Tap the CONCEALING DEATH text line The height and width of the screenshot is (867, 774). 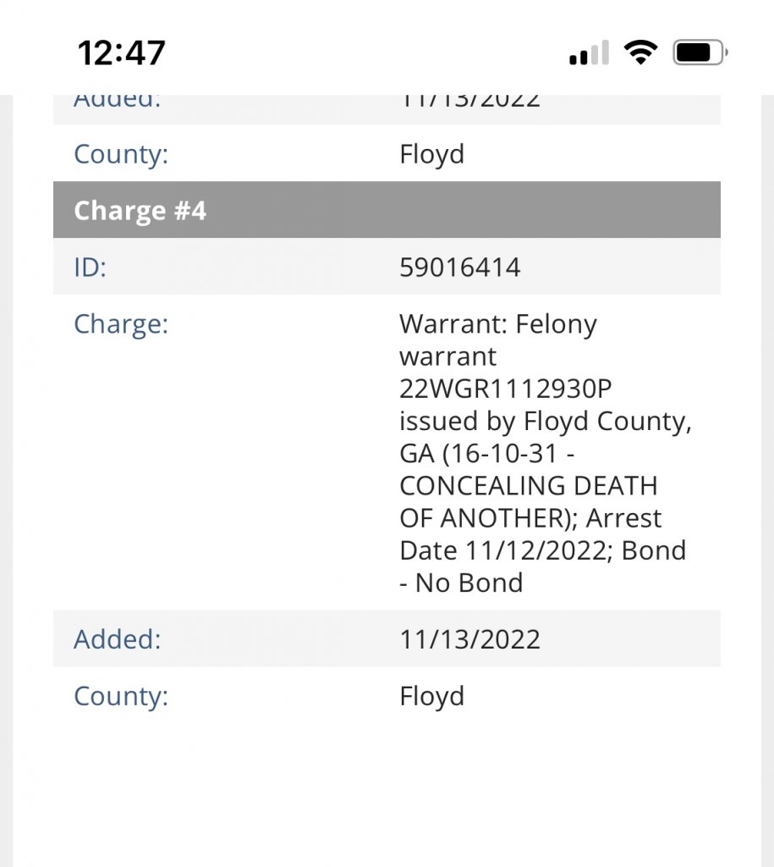pyautogui.click(x=528, y=486)
